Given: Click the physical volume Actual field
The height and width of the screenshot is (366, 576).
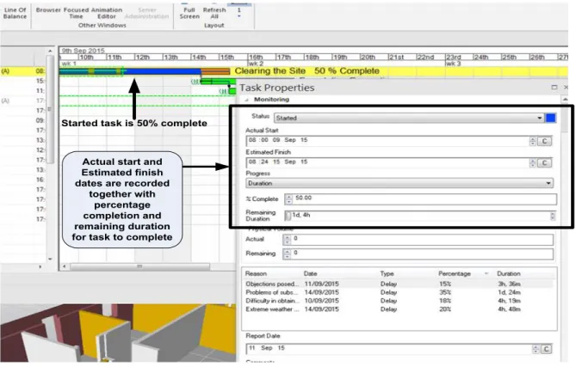Looking at the screenshot, I should (x=423, y=240).
